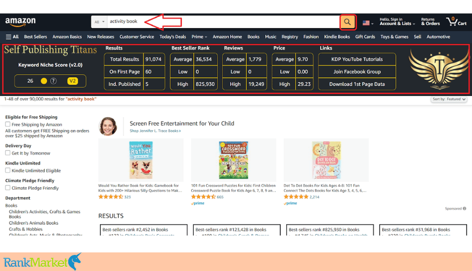Open Account & Lists dropdown
The image size is (472, 271).
click(x=397, y=22)
